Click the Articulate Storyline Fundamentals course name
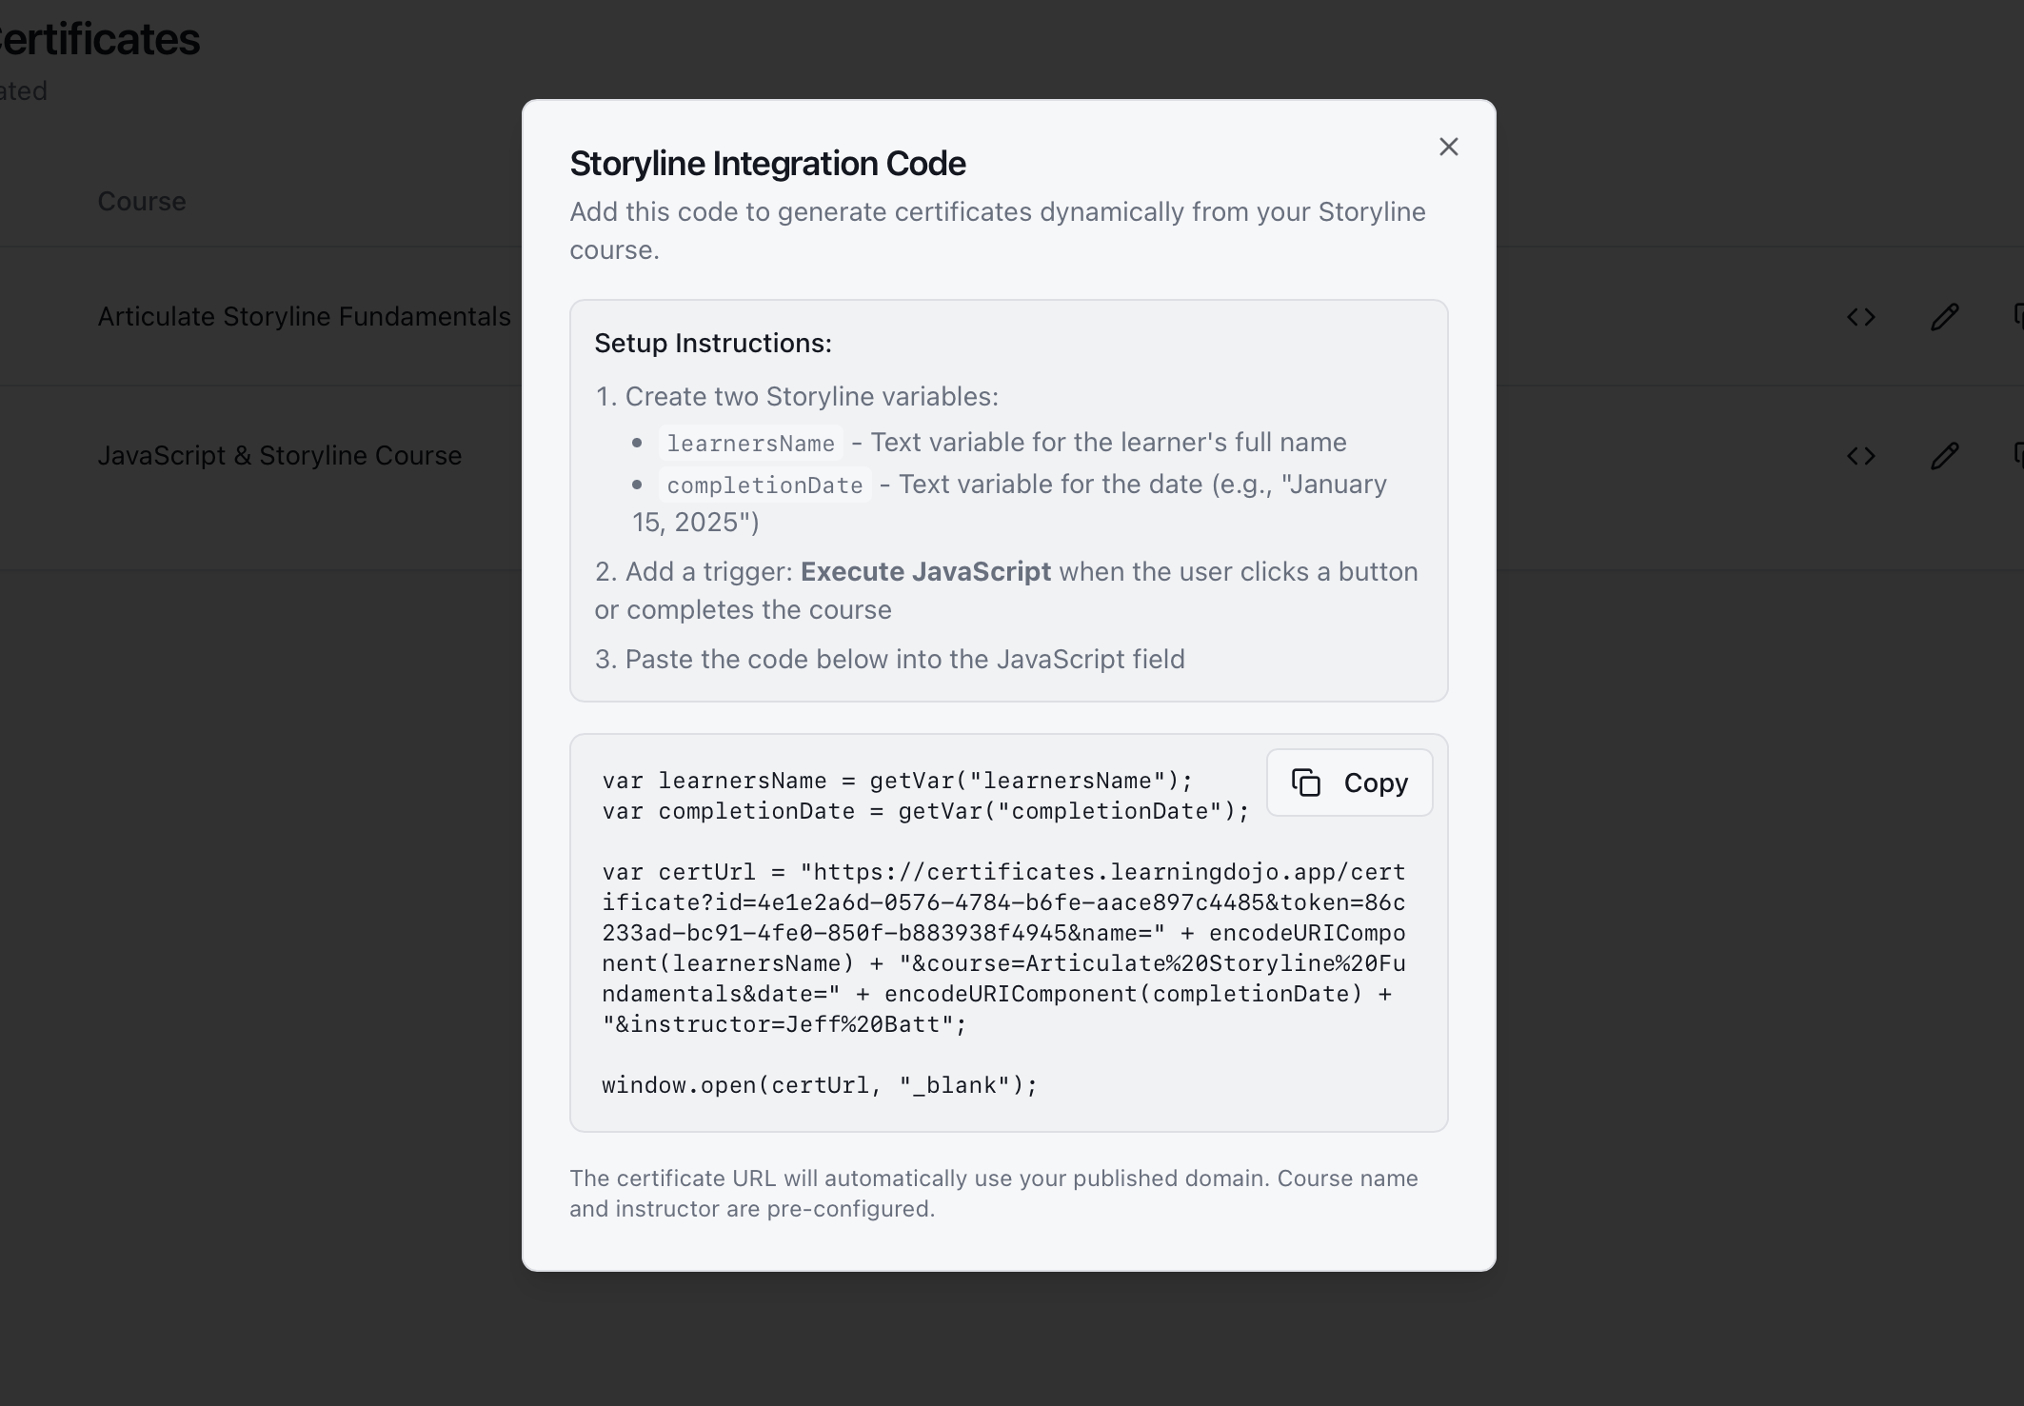This screenshot has height=1406, width=2024. pyautogui.click(x=303, y=316)
